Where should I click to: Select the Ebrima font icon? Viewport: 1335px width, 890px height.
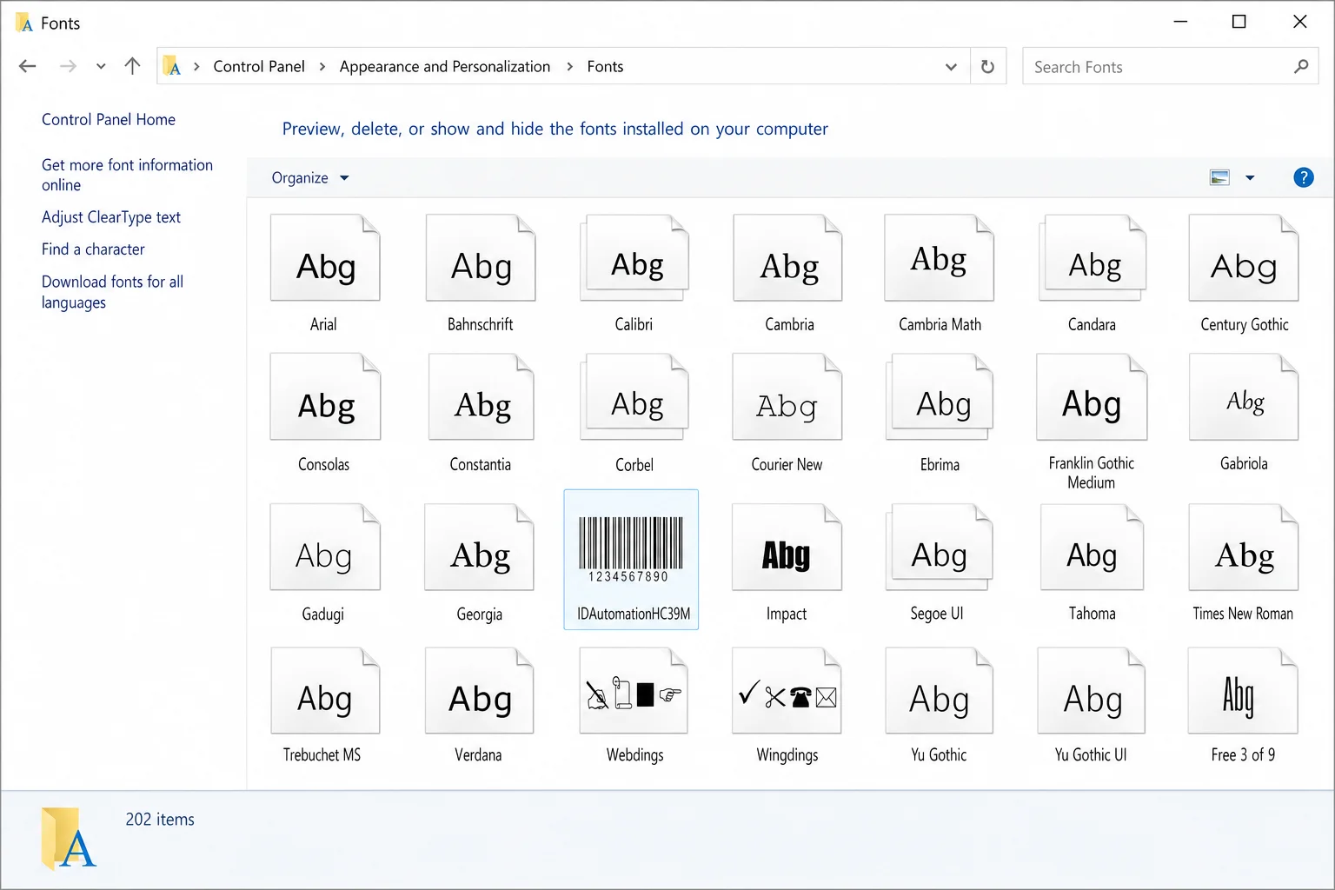coord(940,397)
